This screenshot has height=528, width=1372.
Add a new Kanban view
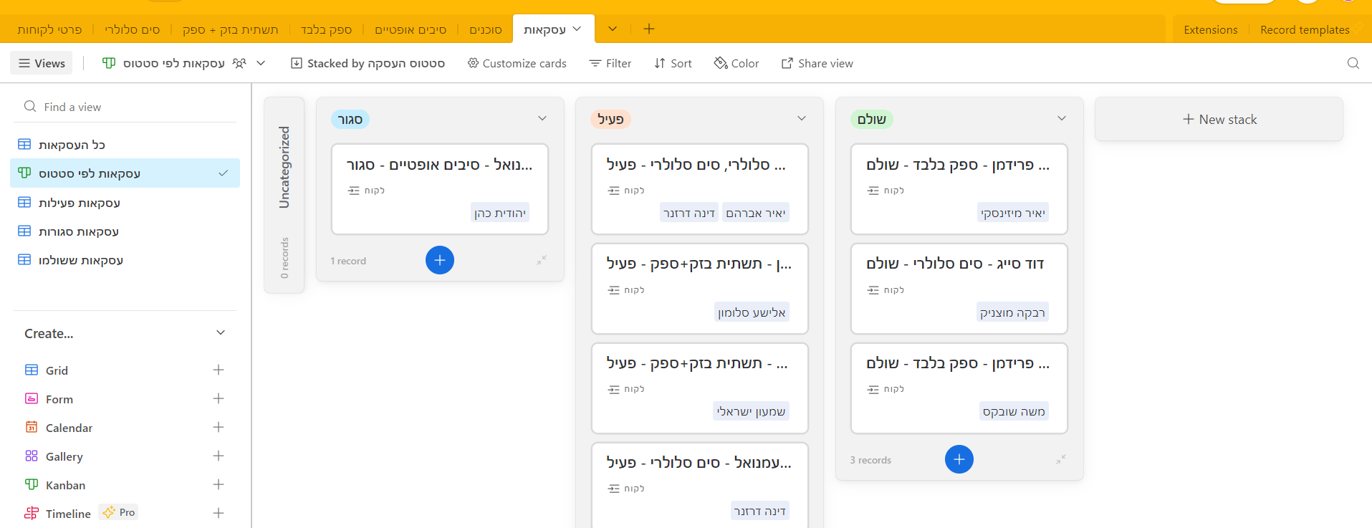219,485
